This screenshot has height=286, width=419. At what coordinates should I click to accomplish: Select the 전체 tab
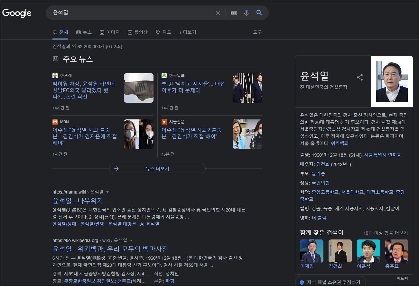point(60,32)
